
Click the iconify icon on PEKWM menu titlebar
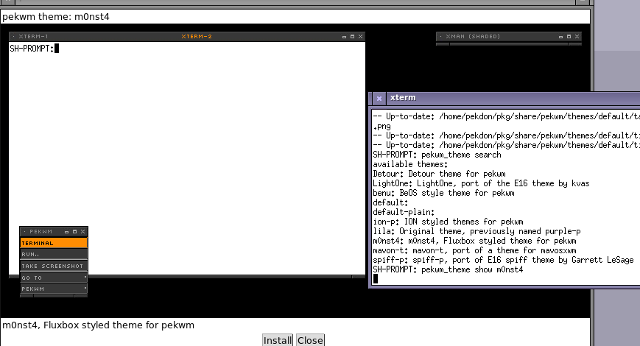pos(66,232)
